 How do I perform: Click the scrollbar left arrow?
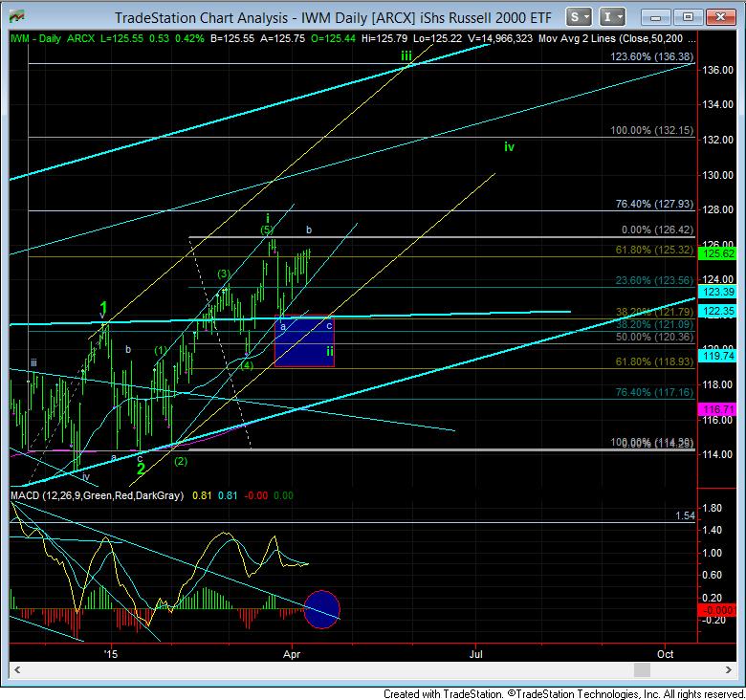coord(17,670)
